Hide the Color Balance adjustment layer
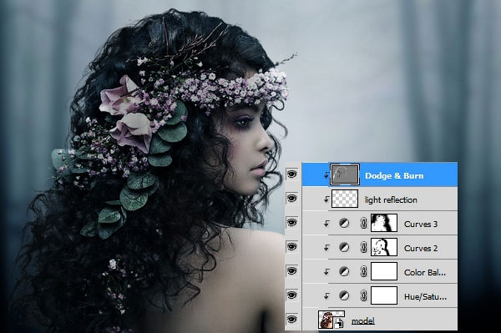The height and width of the screenshot is (333, 501). pyautogui.click(x=291, y=271)
